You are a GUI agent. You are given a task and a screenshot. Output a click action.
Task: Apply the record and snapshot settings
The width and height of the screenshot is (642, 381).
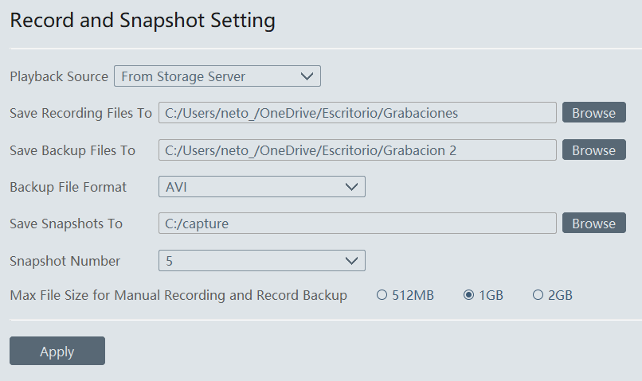pyautogui.click(x=57, y=351)
